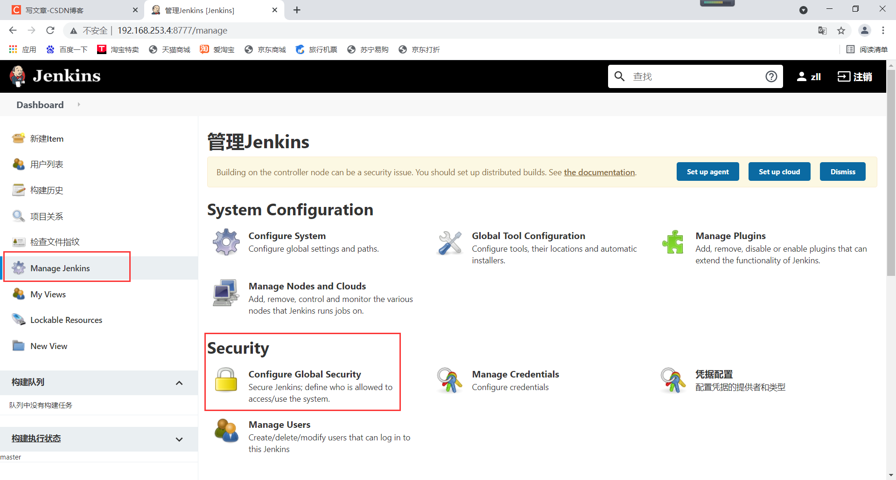Click the Set up cloud button

pyautogui.click(x=779, y=171)
